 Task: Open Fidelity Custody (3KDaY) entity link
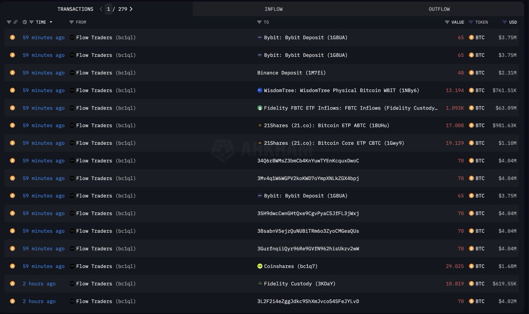pos(300,284)
